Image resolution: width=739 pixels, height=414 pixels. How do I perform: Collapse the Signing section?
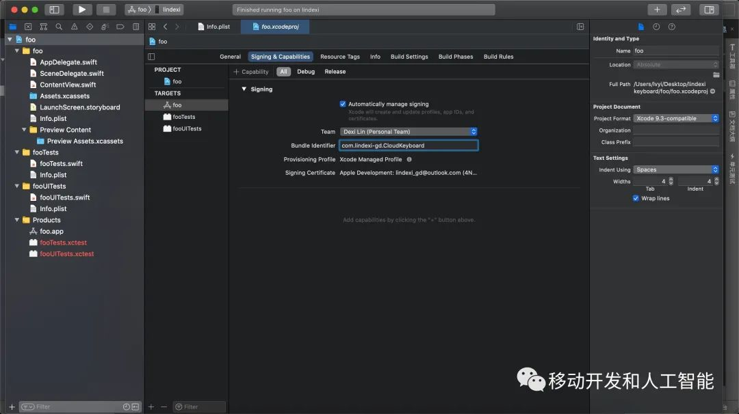(244, 89)
